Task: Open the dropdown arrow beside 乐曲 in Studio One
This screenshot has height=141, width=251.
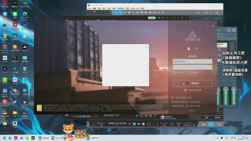Action: (x=211, y=13)
